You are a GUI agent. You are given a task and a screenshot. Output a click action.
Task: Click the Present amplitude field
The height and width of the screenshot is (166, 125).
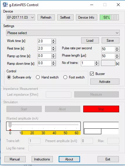[x=87, y=141]
